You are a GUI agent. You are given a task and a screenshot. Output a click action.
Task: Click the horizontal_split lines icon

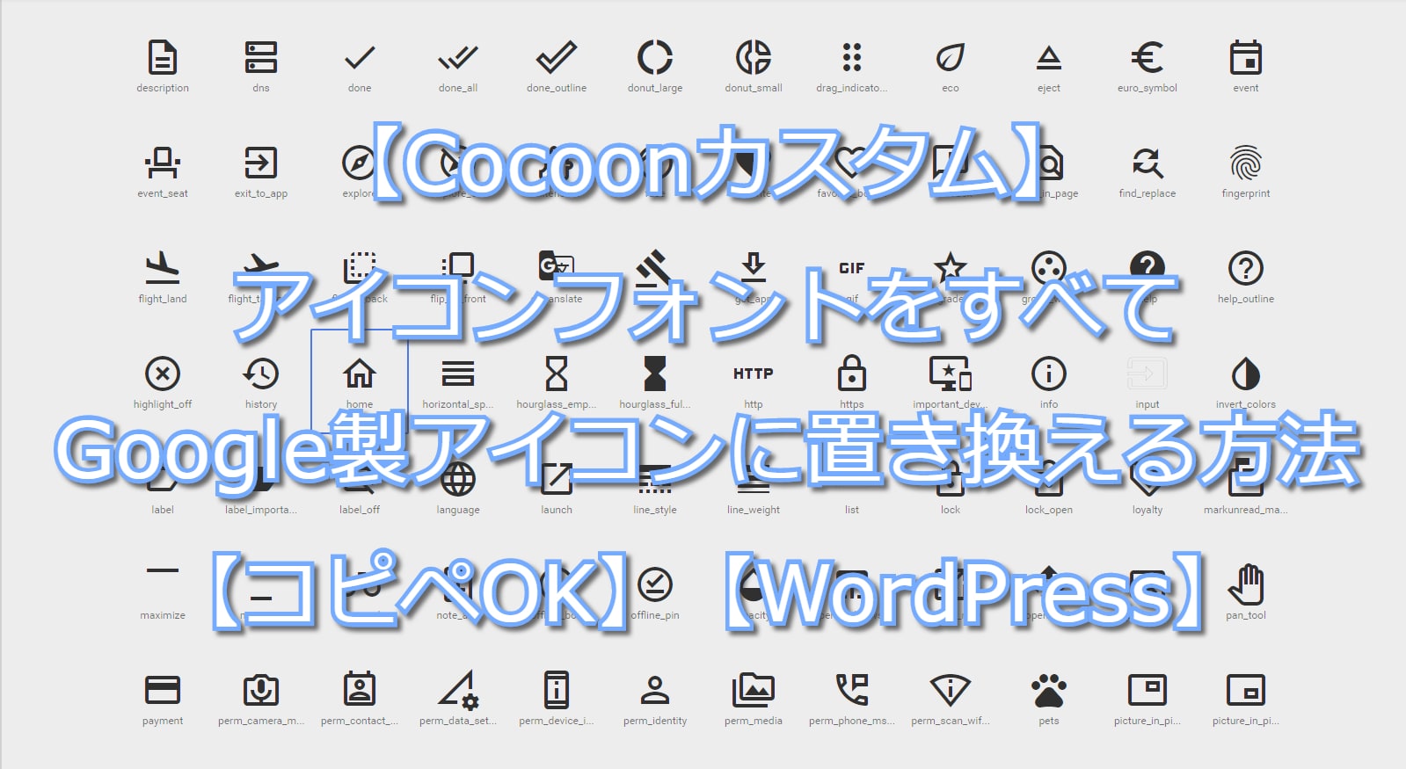[x=458, y=374]
